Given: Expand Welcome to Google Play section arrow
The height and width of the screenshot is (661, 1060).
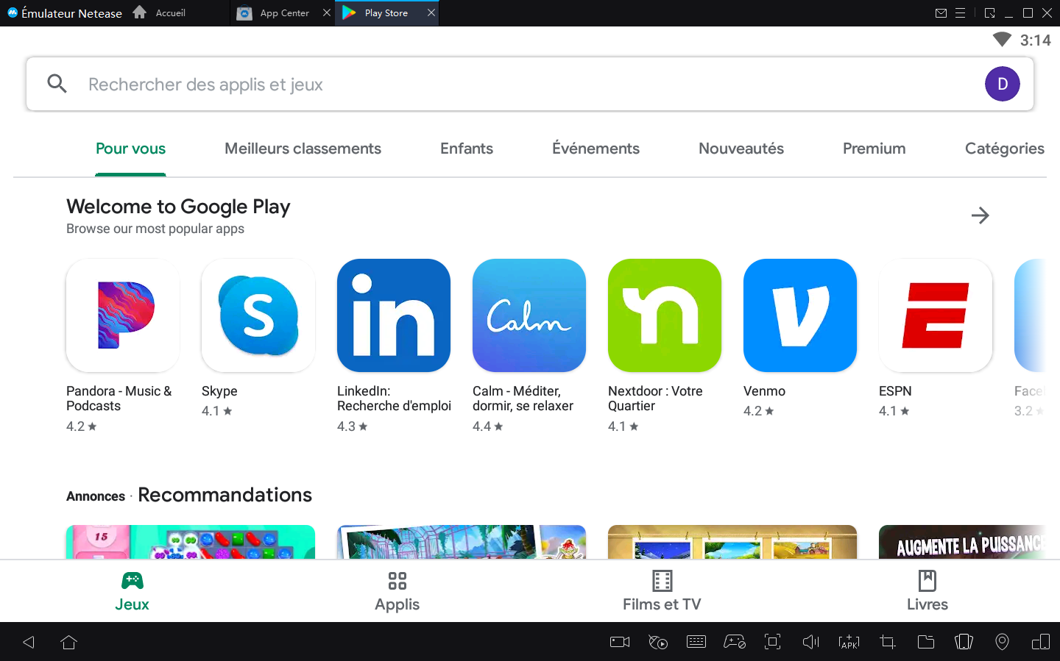Looking at the screenshot, I should (980, 215).
